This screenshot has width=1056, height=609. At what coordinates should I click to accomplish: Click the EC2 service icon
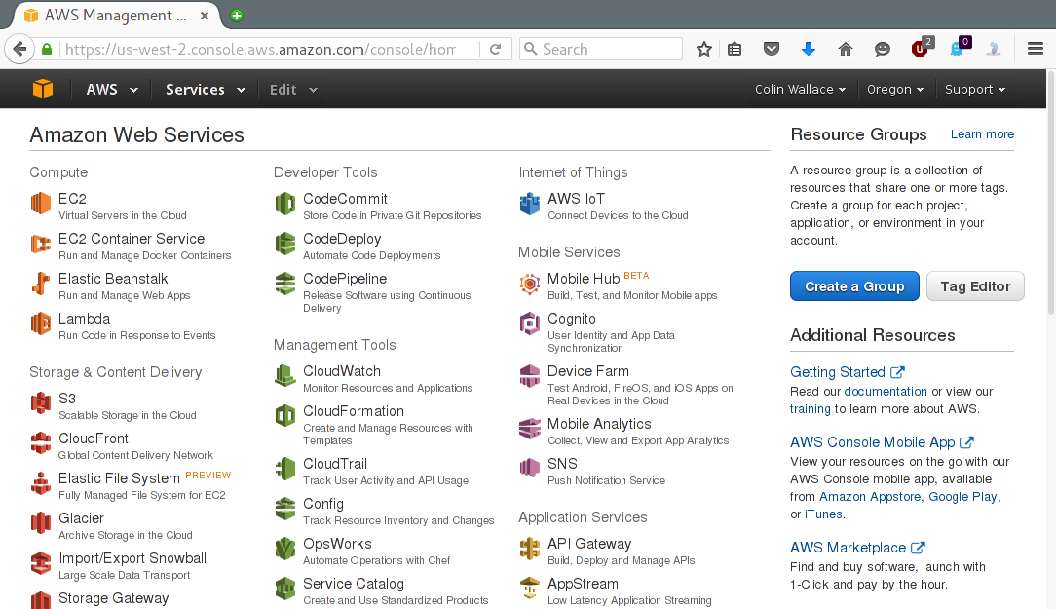pos(40,203)
